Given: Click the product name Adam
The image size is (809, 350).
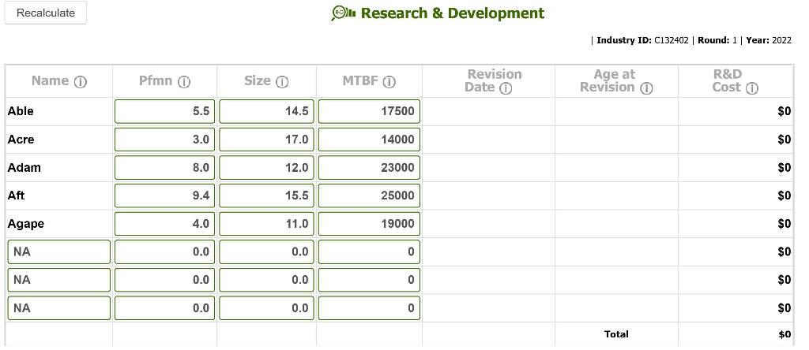Looking at the screenshot, I should (x=24, y=167).
